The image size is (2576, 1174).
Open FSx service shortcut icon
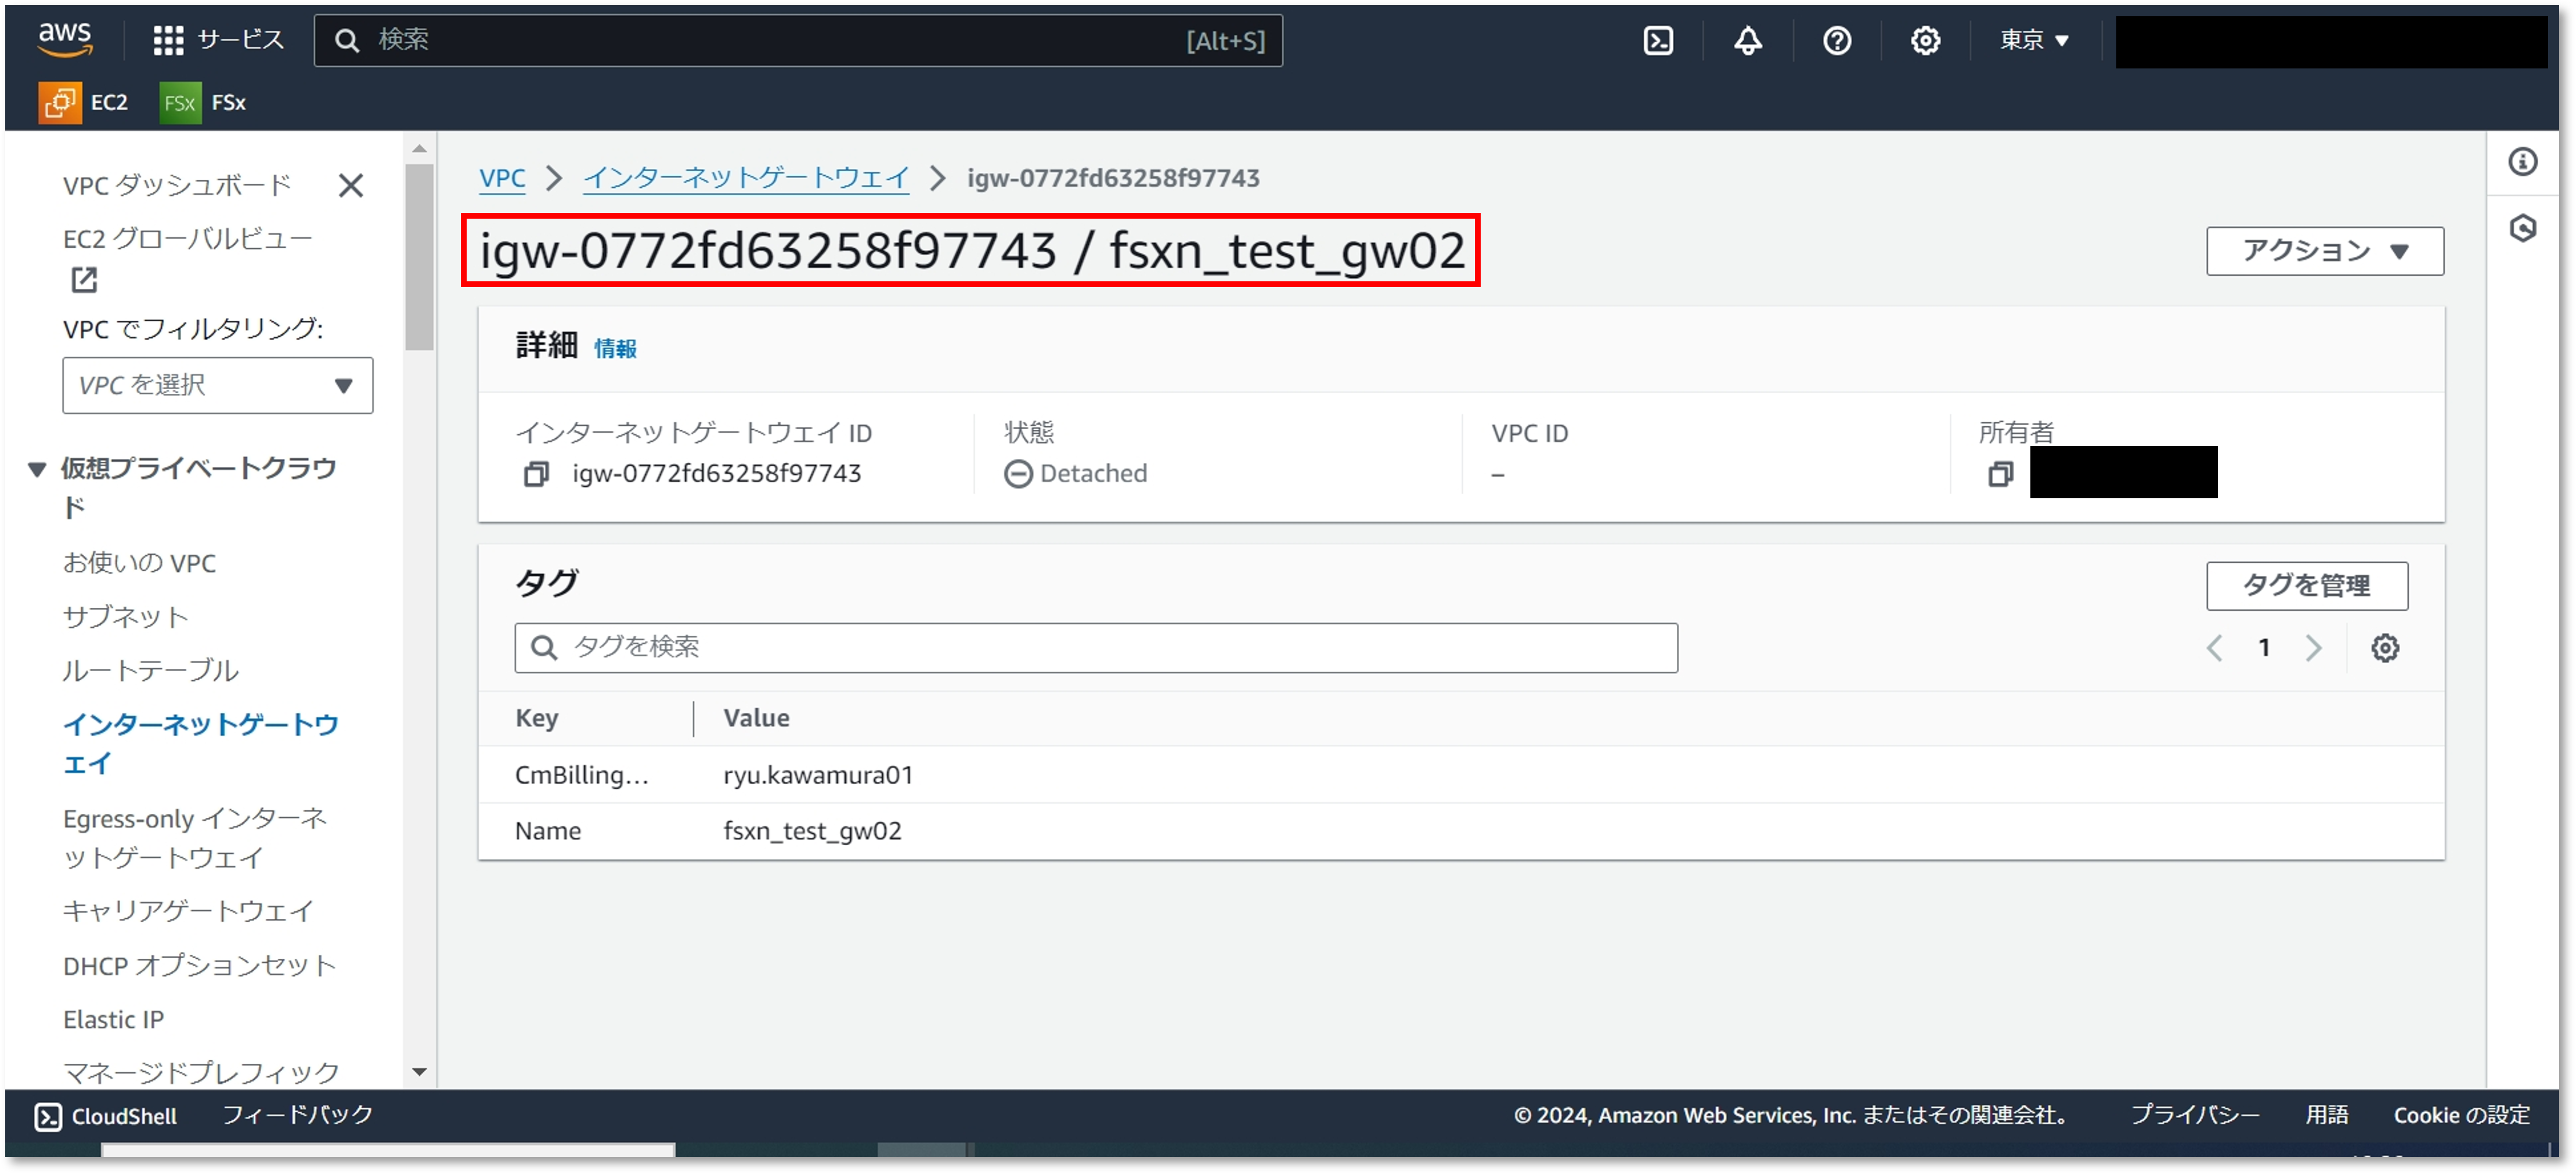coord(180,102)
